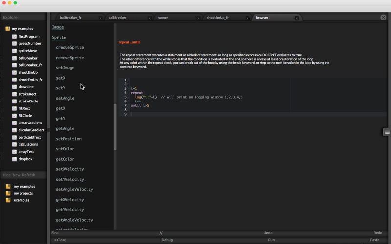Open the setPosition reference entry
391x244 pixels.
68,139
